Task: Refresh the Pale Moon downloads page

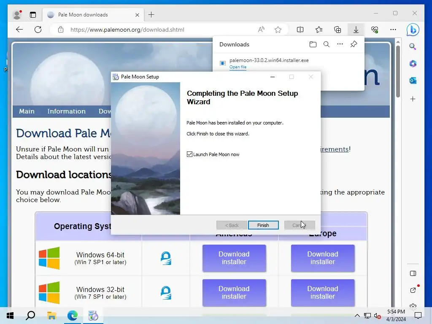Action: [x=38, y=30]
